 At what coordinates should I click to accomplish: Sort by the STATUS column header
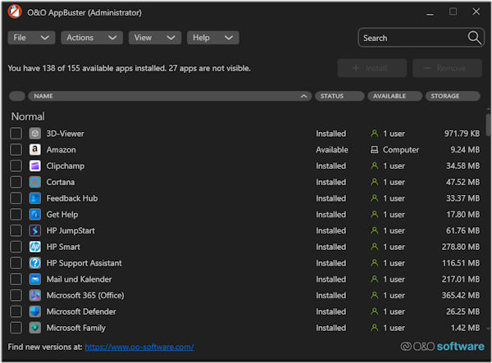pos(339,96)
